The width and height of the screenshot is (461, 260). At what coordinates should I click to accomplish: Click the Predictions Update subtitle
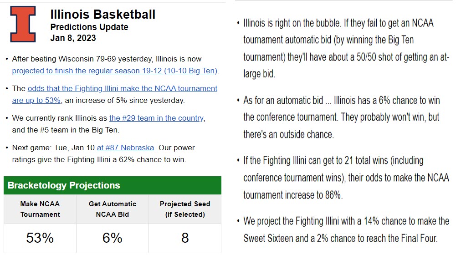(89, 27)
